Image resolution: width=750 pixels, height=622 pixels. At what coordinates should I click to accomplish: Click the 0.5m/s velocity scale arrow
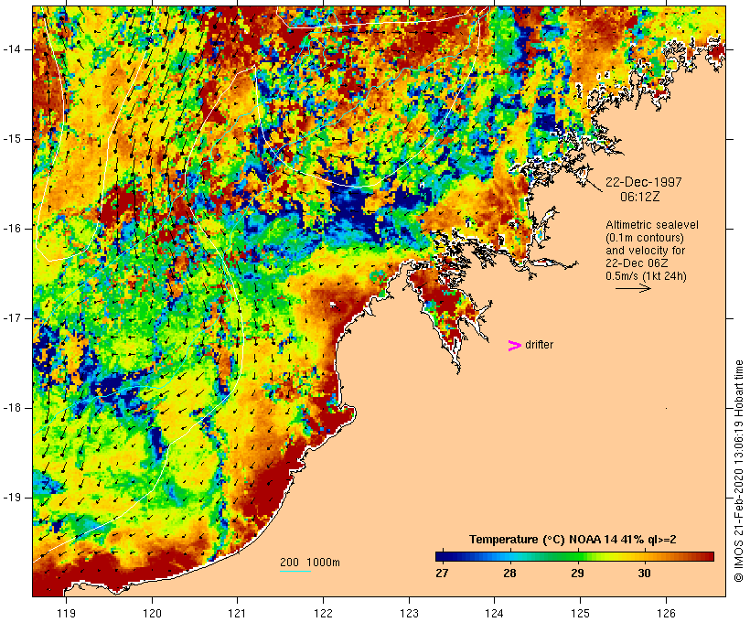click(632, 288)
